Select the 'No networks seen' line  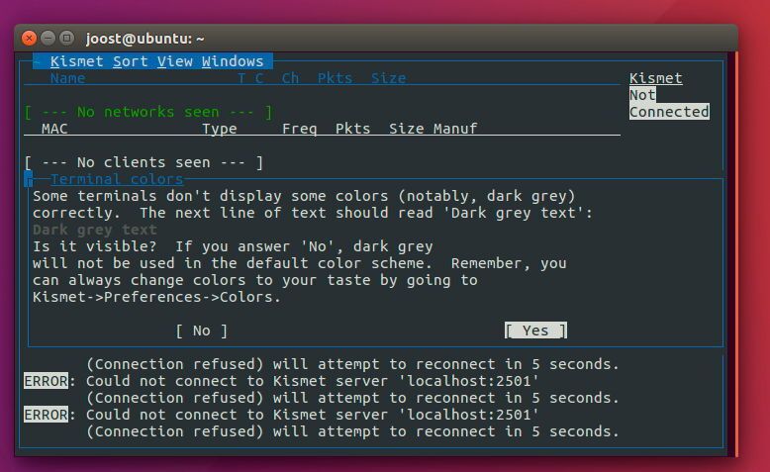coord(148,112)
